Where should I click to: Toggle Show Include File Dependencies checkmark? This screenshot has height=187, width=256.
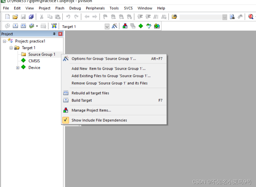tap(66, 120)
